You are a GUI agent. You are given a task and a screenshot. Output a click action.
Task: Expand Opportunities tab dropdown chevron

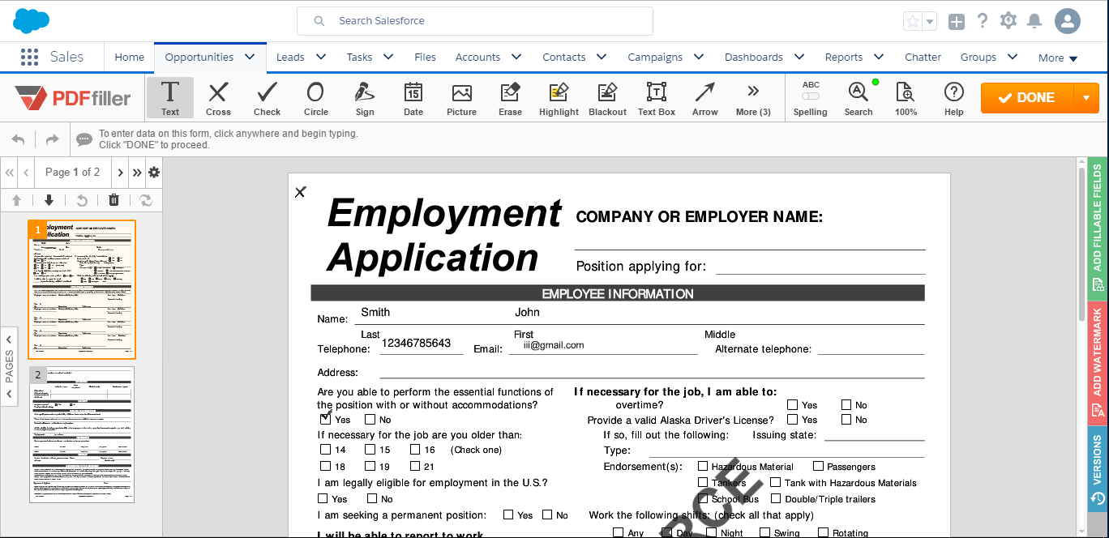coord(250,57)
